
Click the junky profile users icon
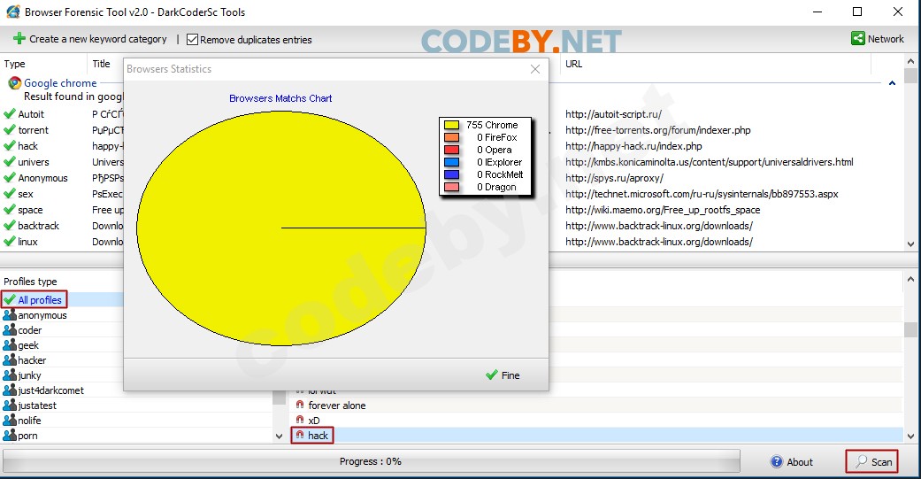click(x=10, y=375)
